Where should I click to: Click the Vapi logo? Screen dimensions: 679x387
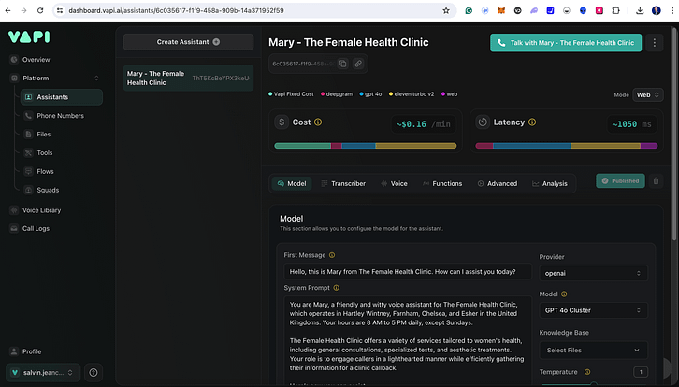[x=29, y=36]
